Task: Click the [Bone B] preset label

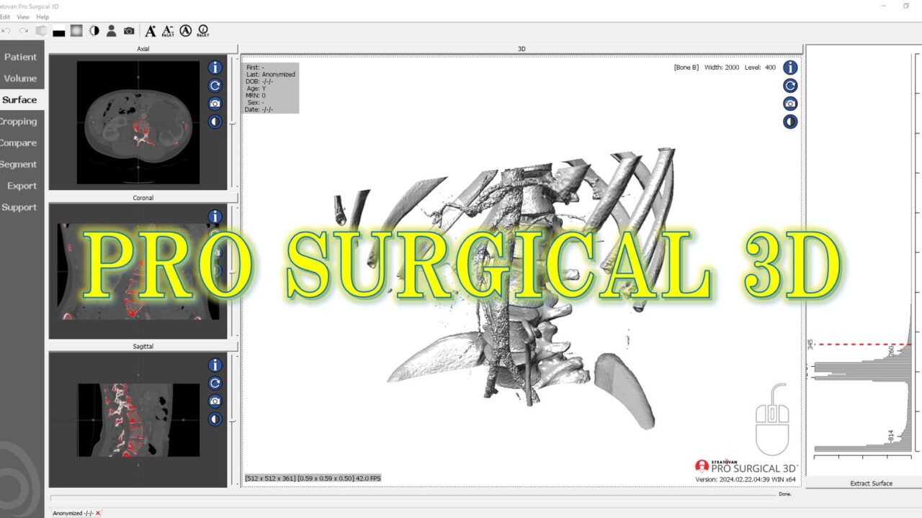Action: tap(686, 68)
